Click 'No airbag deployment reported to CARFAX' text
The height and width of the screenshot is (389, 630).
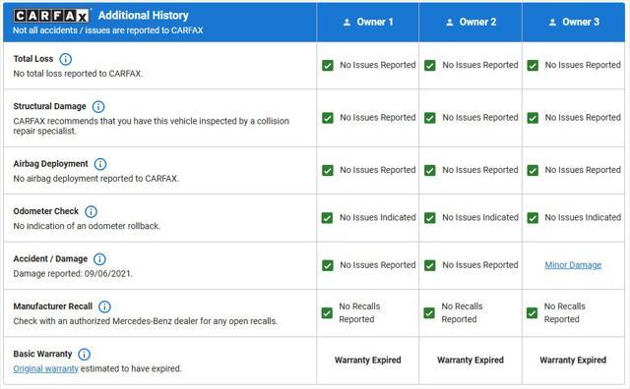point(95,179)
